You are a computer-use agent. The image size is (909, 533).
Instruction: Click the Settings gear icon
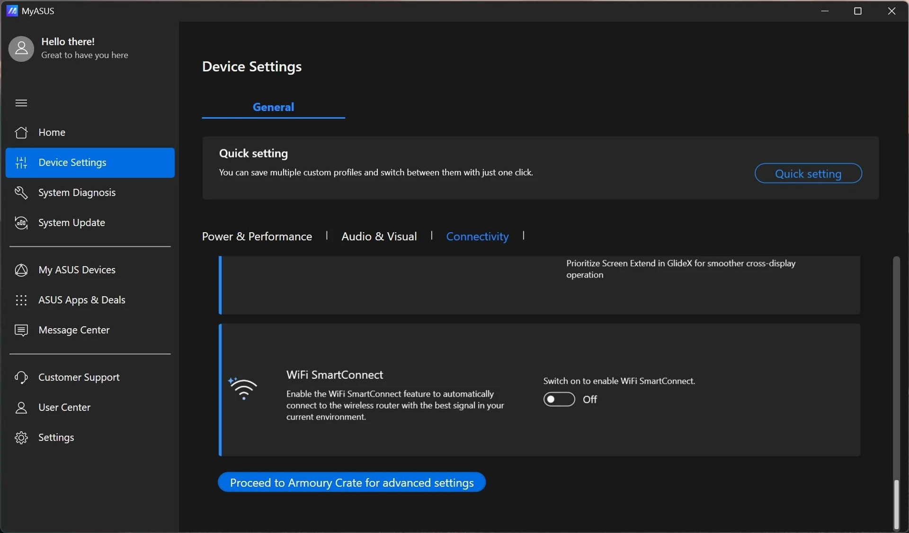pyautogui.click(x=21, y=437)
